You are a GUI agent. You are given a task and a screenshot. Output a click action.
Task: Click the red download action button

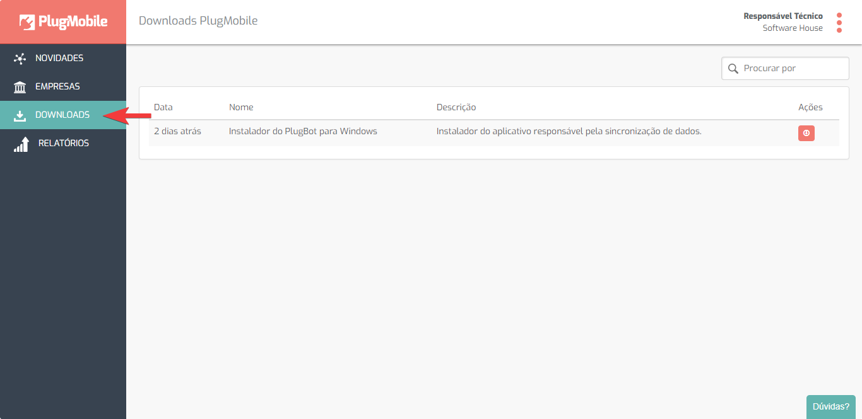(x=806, y=133)
